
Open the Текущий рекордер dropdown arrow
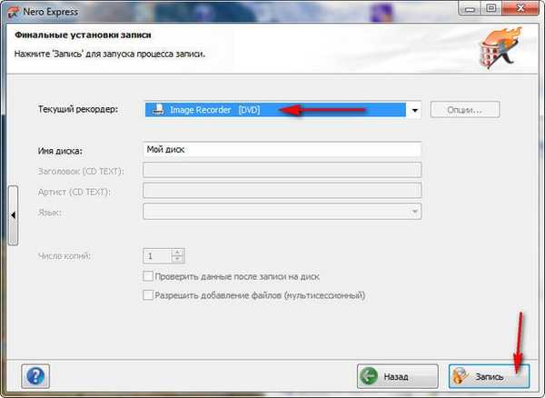(414, 110)
